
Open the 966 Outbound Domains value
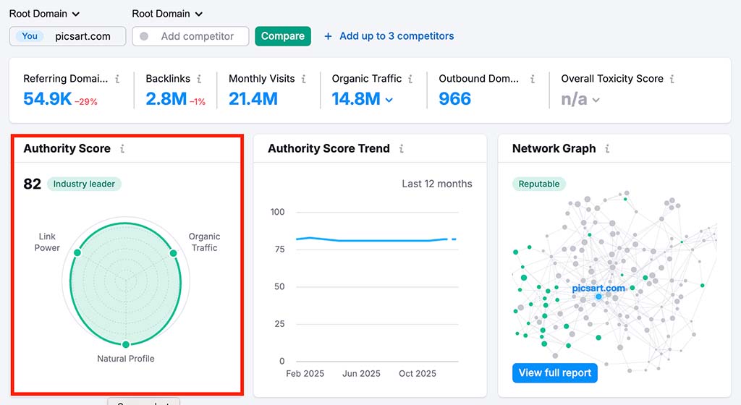(x=454, y=99)
